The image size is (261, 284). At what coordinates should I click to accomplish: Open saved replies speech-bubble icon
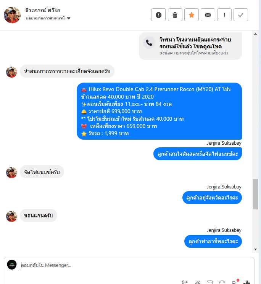point(210,282)
